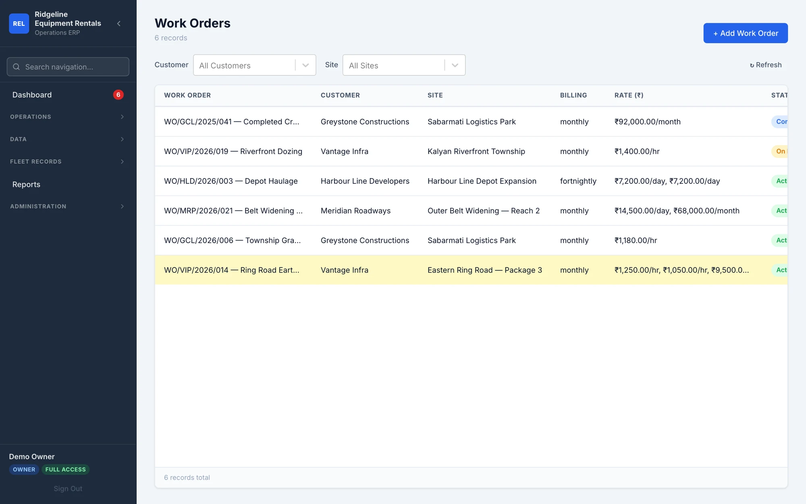806x504 pixels.
Task: Sort by the Site column header
Action: 435,95
